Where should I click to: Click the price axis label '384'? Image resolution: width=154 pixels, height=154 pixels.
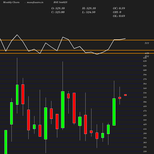145,138
